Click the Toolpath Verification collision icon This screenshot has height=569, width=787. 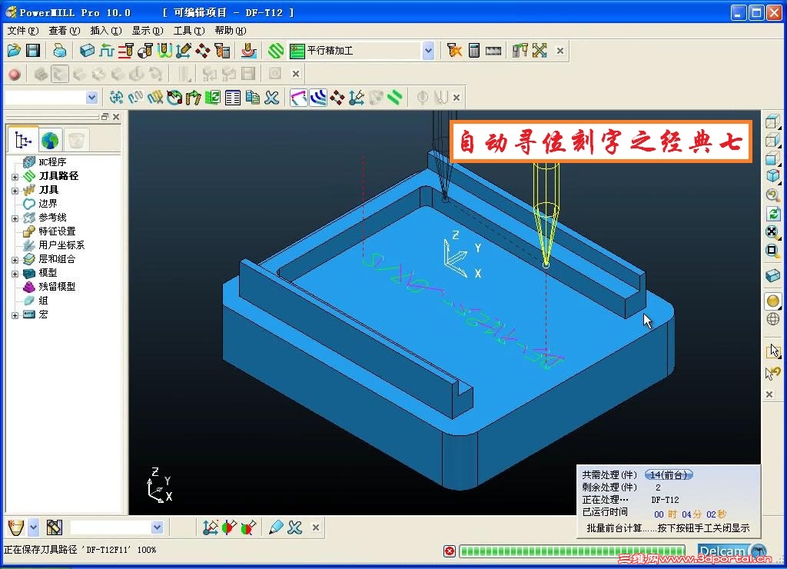pyautogui.click(x=455, y=50)
